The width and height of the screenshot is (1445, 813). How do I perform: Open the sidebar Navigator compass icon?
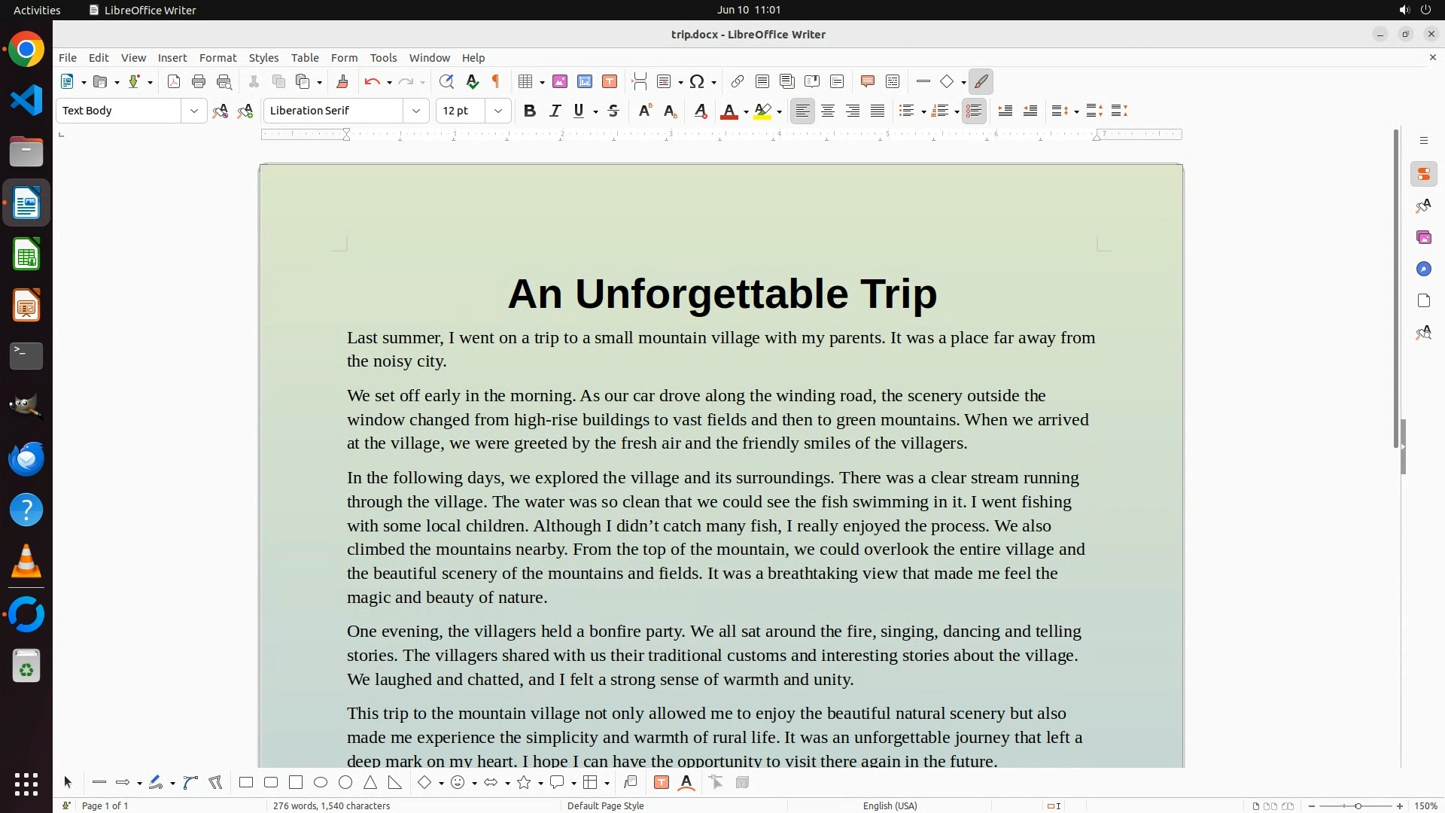click(1423, 269)
